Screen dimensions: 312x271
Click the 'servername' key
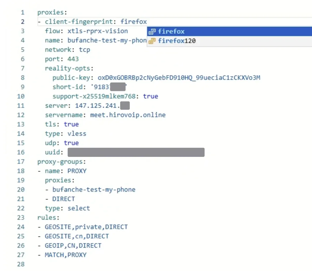click(x=64, y=115)
